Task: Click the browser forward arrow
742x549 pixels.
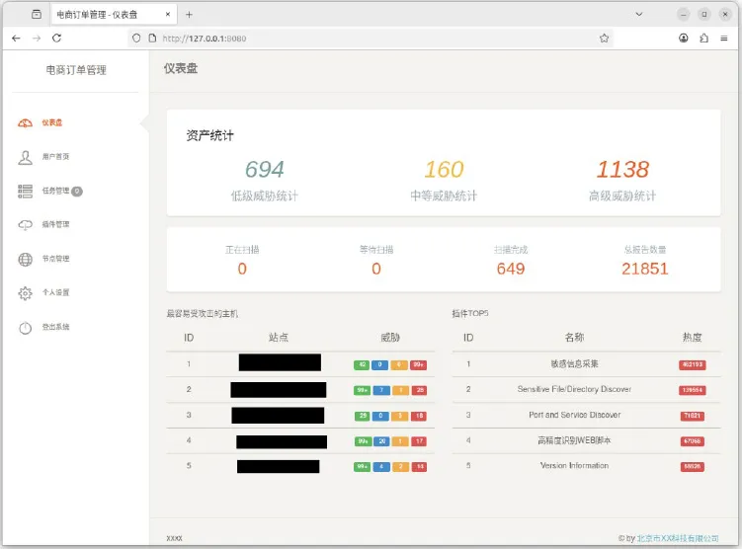Action: coord(37,39)
